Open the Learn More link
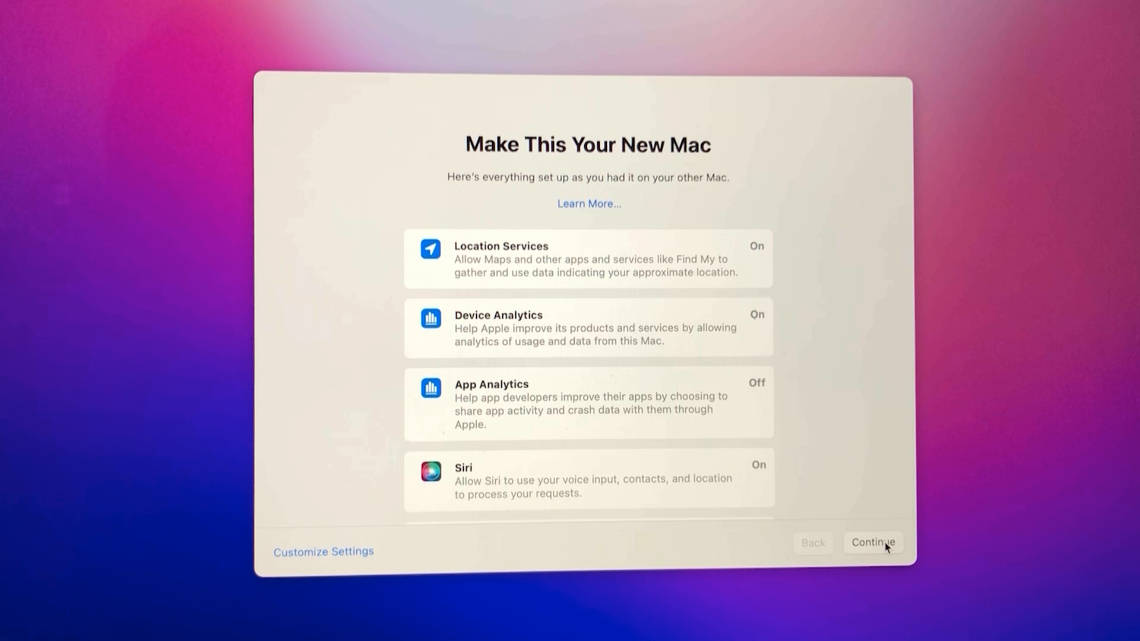1140x641 pixels. pyautogui.click(x=589, y=204)
